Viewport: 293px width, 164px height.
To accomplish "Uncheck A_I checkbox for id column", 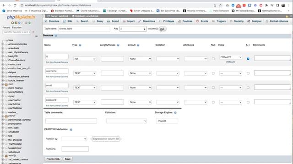I will click(x=248, y=59).
